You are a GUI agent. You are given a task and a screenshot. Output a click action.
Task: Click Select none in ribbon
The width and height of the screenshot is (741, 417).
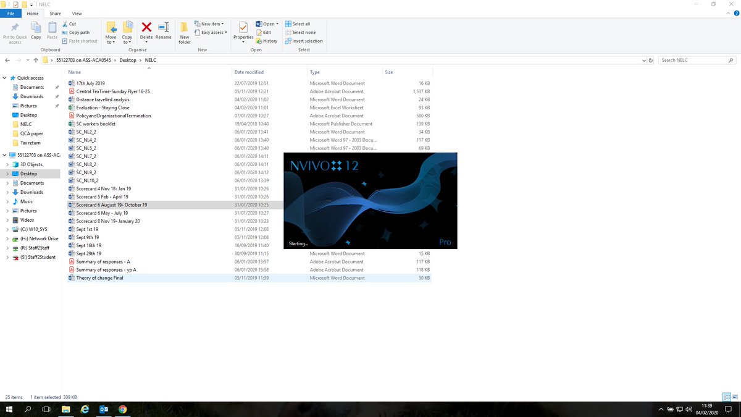coord(300,33)
